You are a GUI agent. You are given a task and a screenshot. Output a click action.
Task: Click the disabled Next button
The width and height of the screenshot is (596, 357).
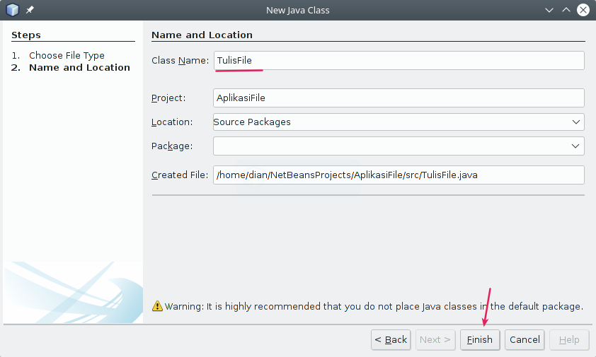pos(435,339)
